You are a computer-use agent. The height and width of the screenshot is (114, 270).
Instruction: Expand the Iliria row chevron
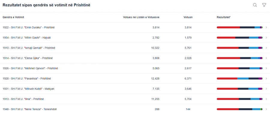(266, 99)
